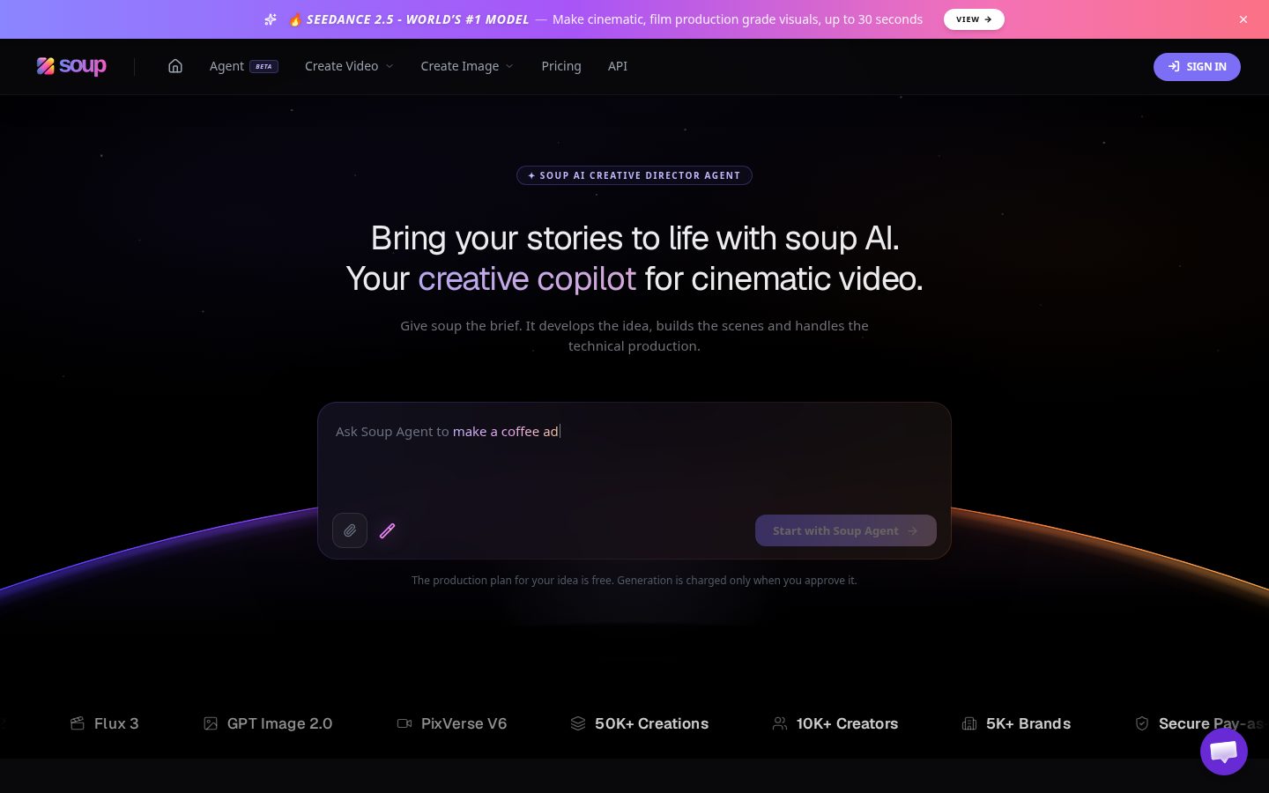Click the production plan is free note
The width and height of the screenshot is (1269, 793).
[x=634, y=581]
